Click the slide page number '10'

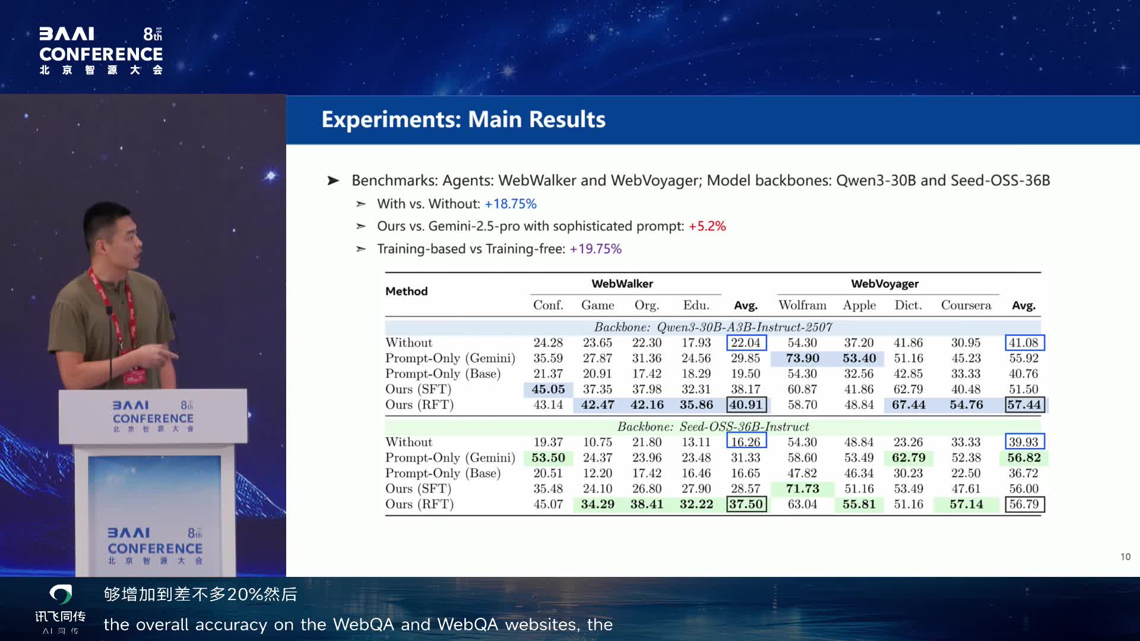(1125, 557)
